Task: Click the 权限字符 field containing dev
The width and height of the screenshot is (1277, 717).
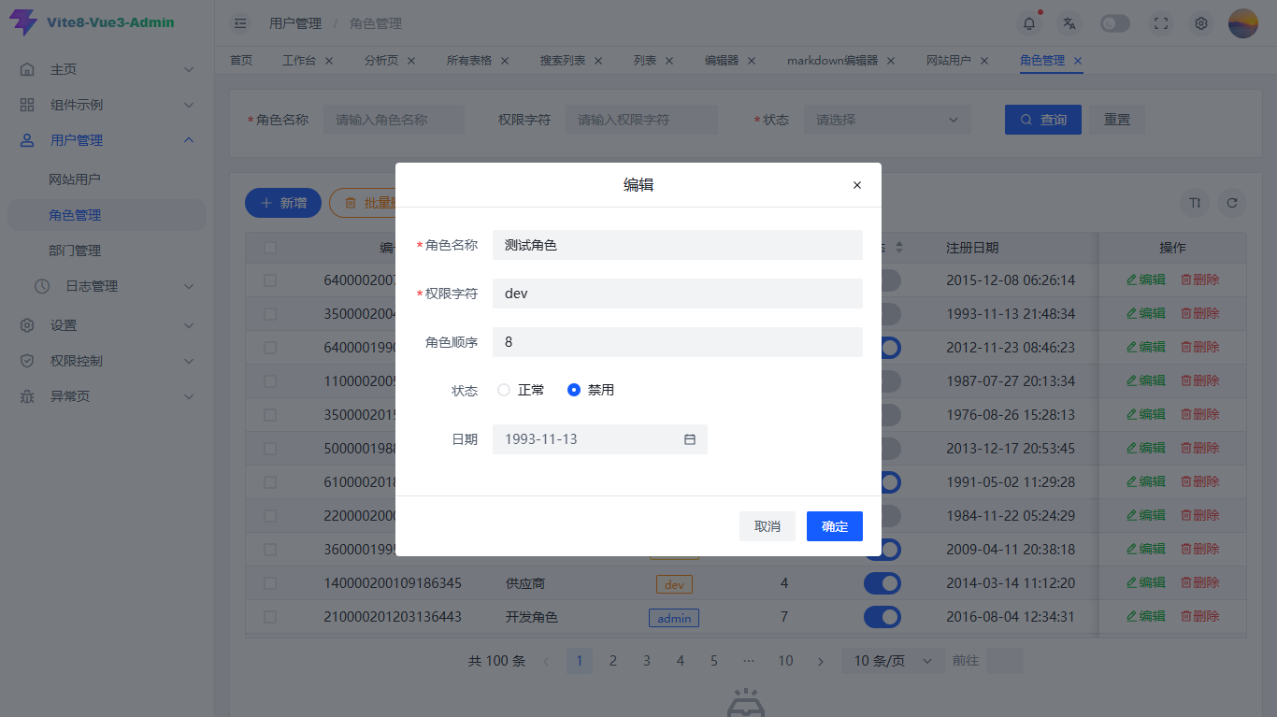Action: [x=678, y=294]
